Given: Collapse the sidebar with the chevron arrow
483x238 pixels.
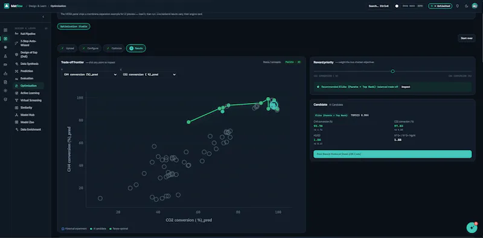Looking at the screenshot, I should coord(43,17).
